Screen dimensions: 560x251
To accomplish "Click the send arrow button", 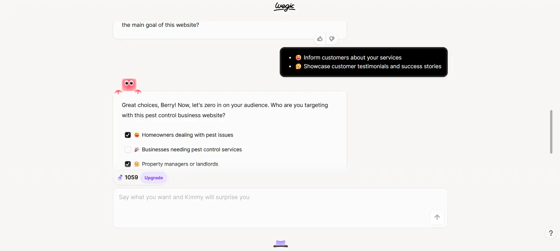I will [437, 217].
